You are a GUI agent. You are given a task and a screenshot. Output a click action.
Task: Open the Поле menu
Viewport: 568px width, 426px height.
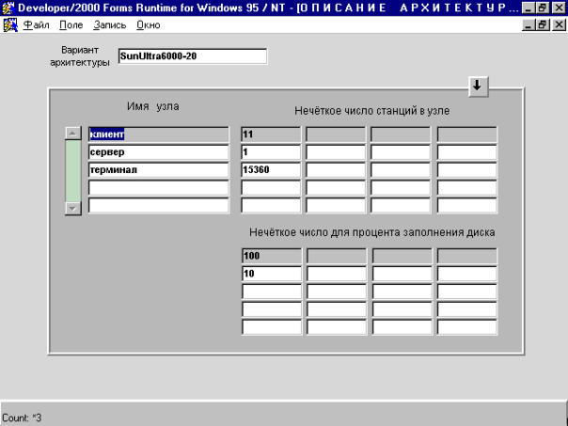coord(71,25)
